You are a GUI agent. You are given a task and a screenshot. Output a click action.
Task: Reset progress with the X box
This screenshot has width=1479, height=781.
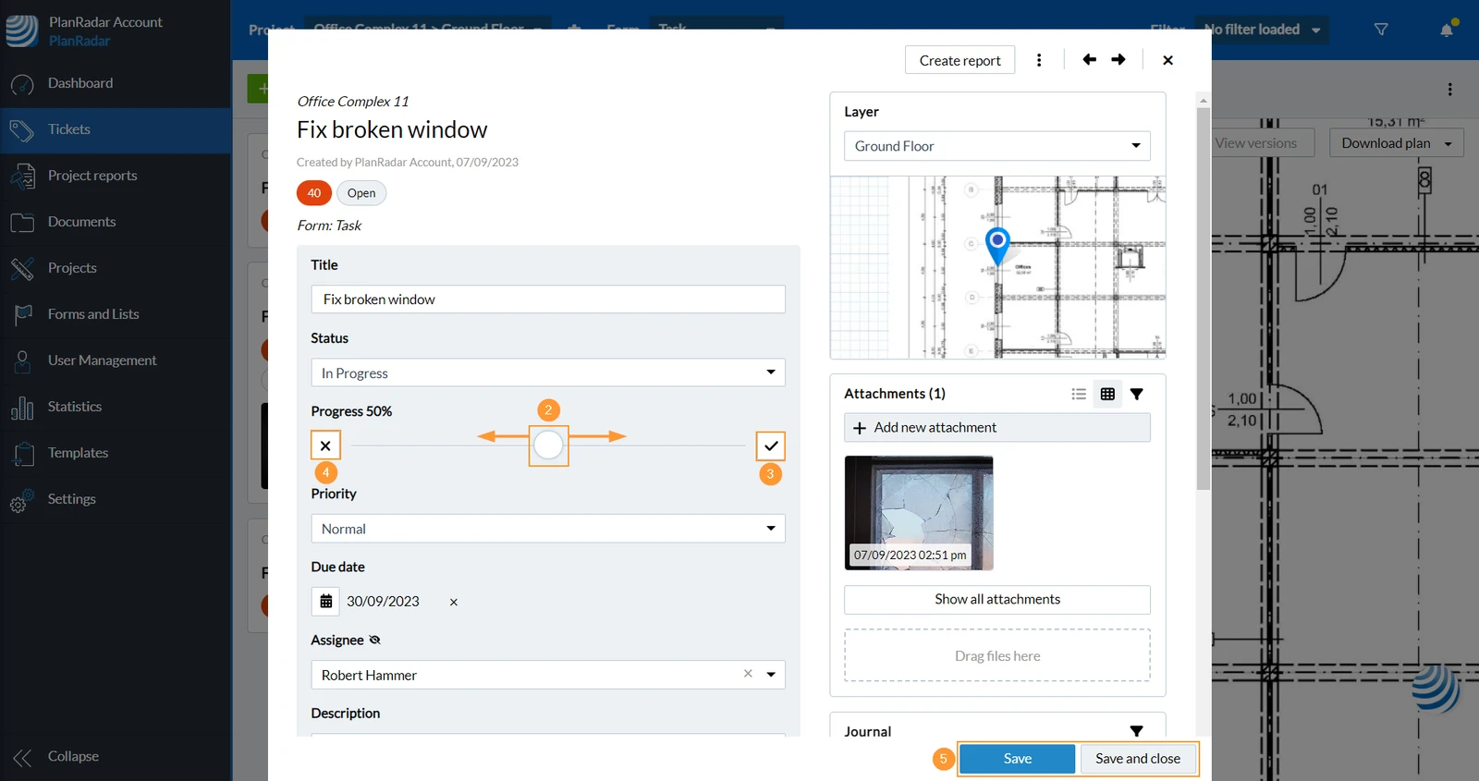coord(325,445)
